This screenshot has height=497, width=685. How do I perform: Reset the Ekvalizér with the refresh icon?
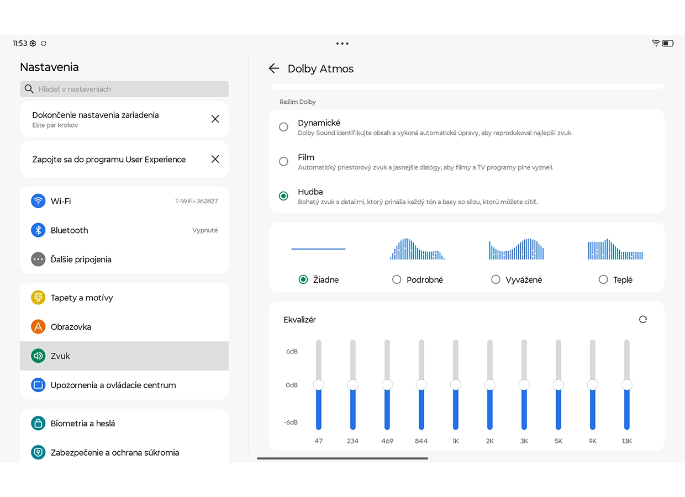pos(642,319)
